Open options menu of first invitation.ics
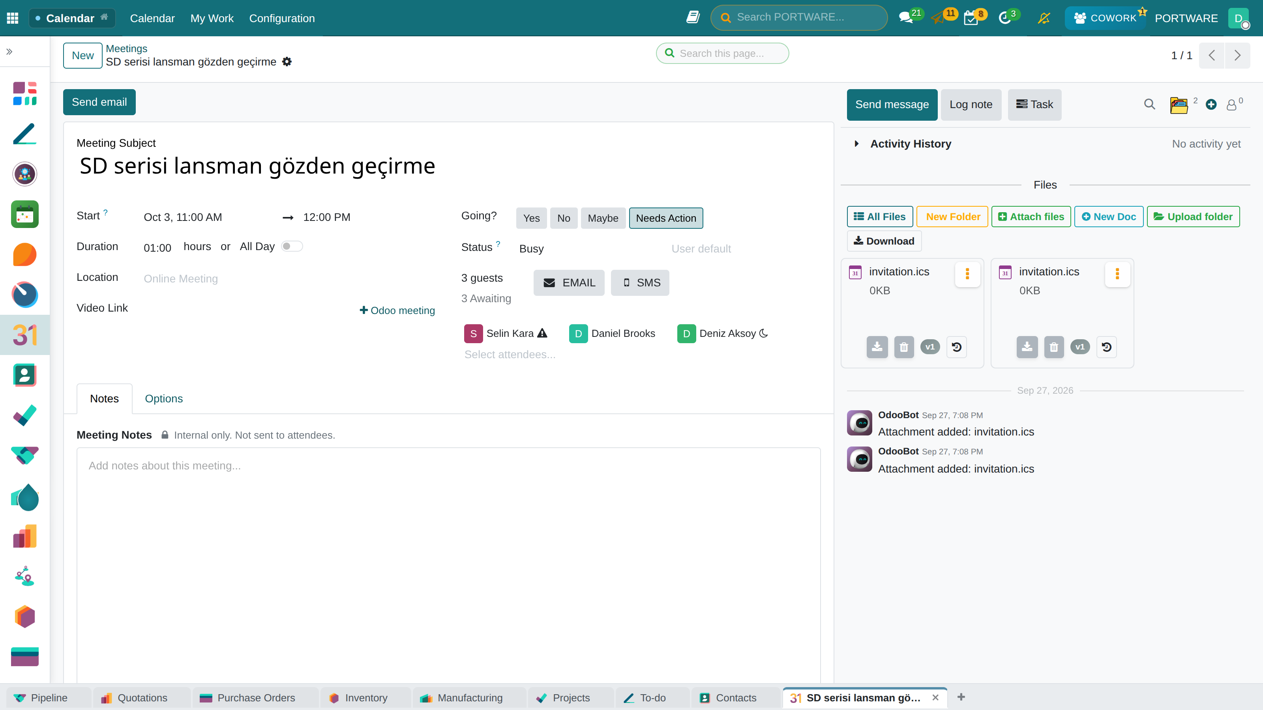Screen dimensions: 1263x710 coord(967,274)
